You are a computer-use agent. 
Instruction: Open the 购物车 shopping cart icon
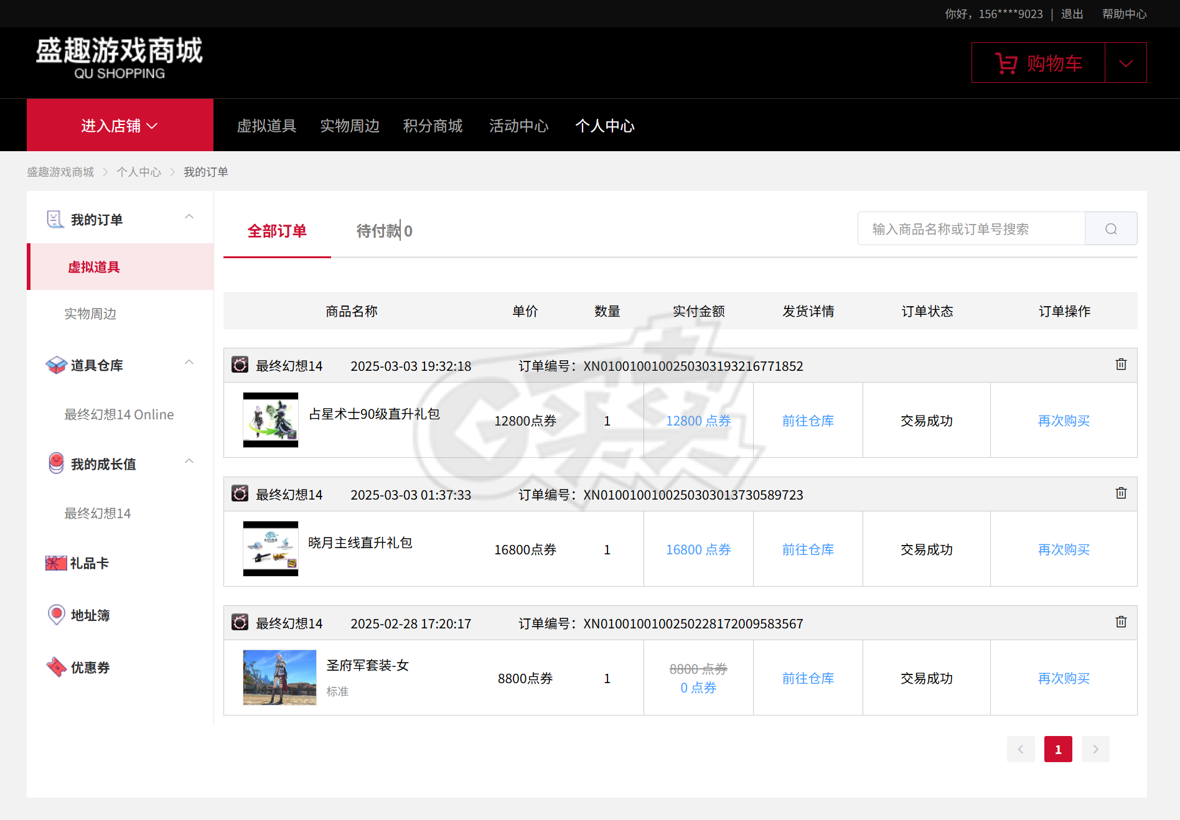[1007, 63]
